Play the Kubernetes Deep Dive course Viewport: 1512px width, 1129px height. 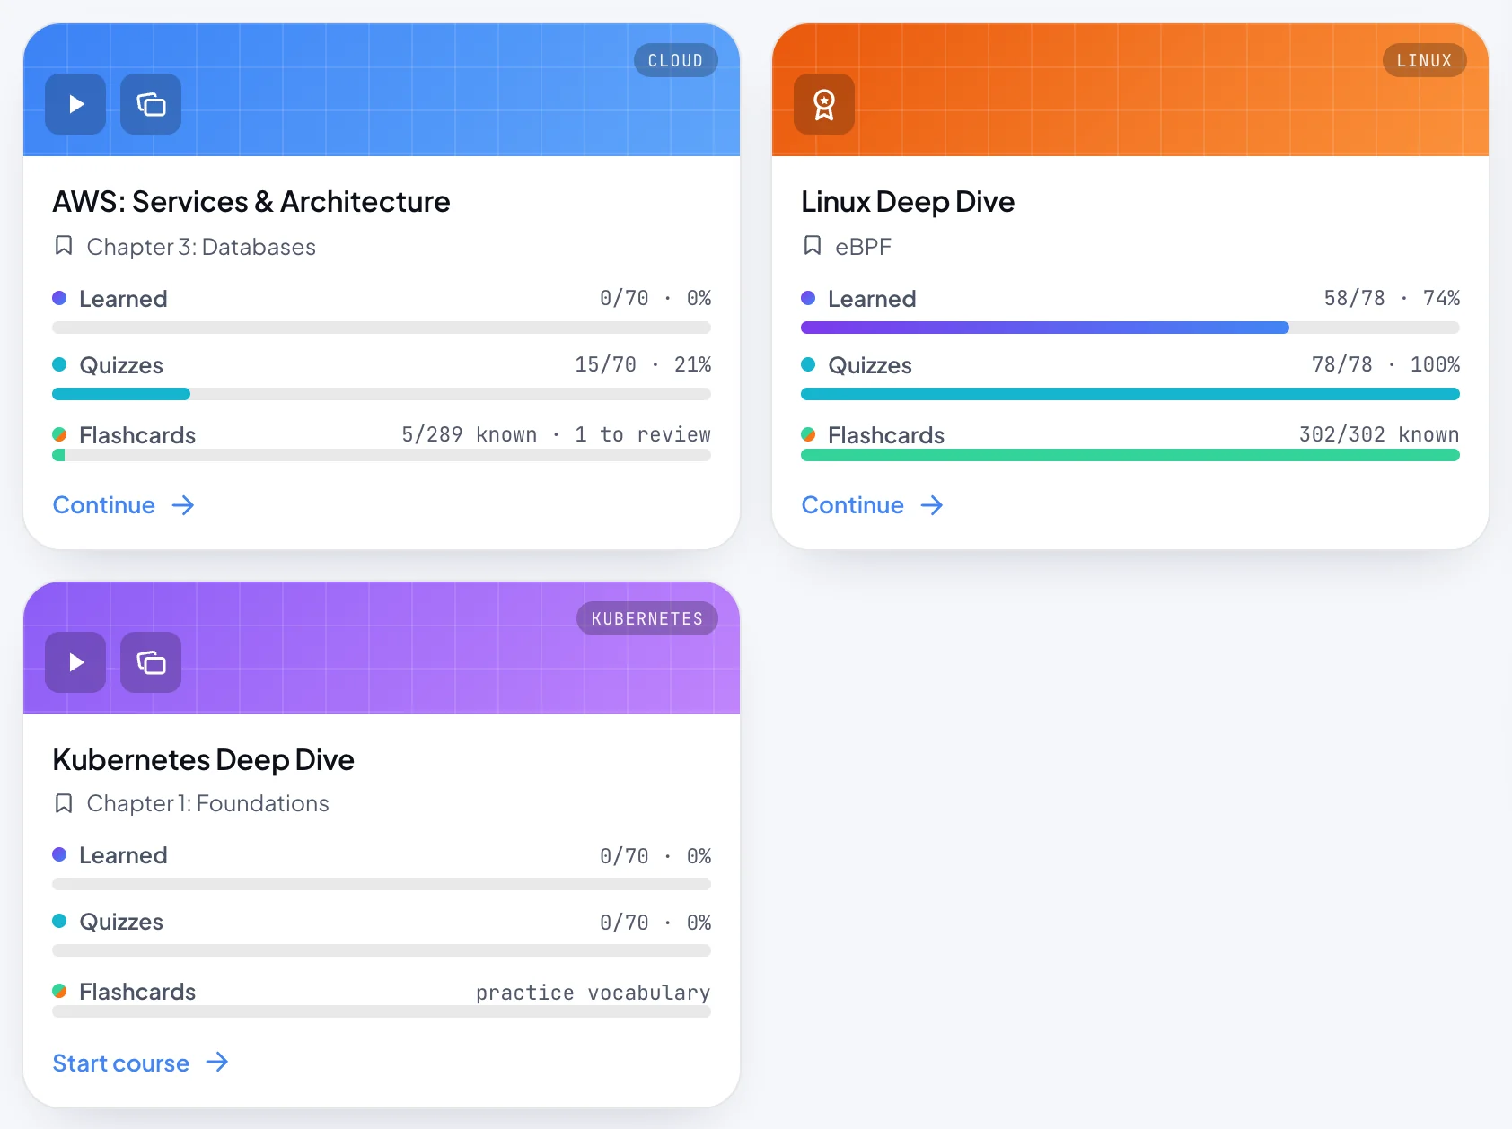click(75, 662)
